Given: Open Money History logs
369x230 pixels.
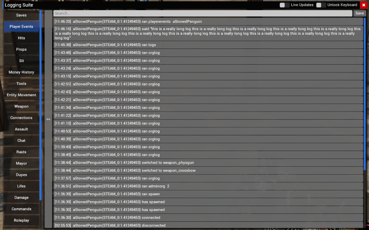Looking at the screenshot, I should pyautogui.click(x=21, y=72).
